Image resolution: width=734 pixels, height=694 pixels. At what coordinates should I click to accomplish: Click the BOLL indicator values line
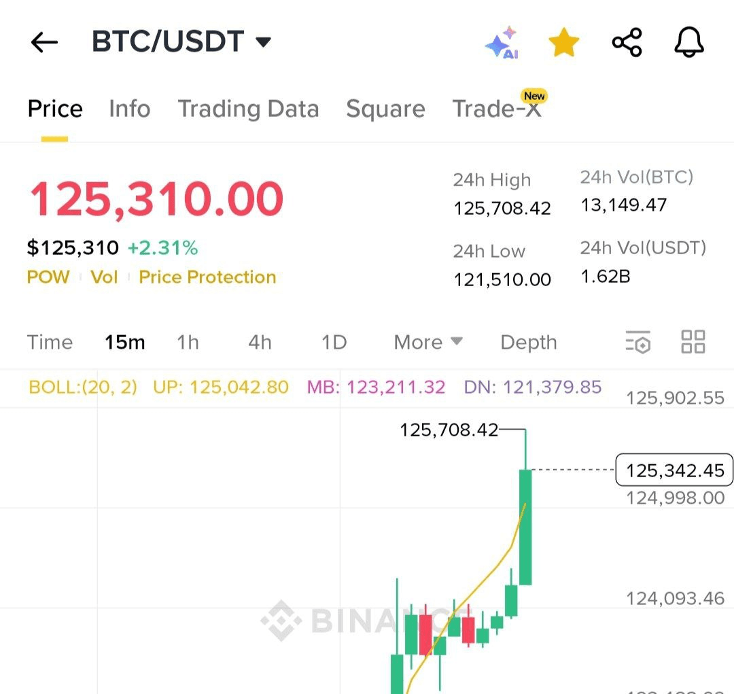[x=315, y=387]
